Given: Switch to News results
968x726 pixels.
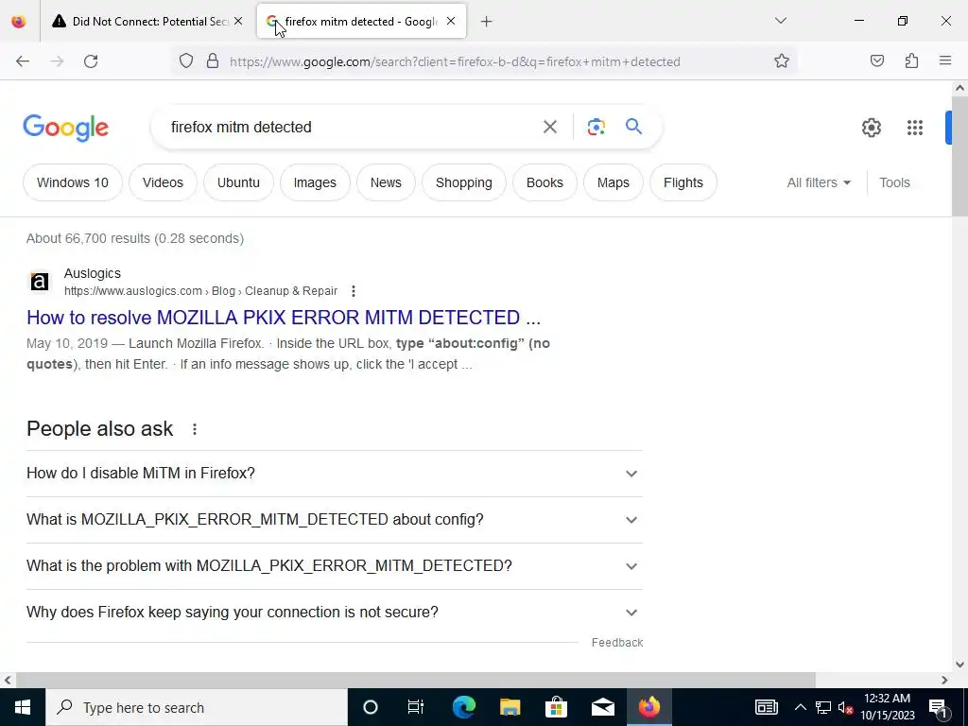Looking at the screenshot, I should coord(386,182).
